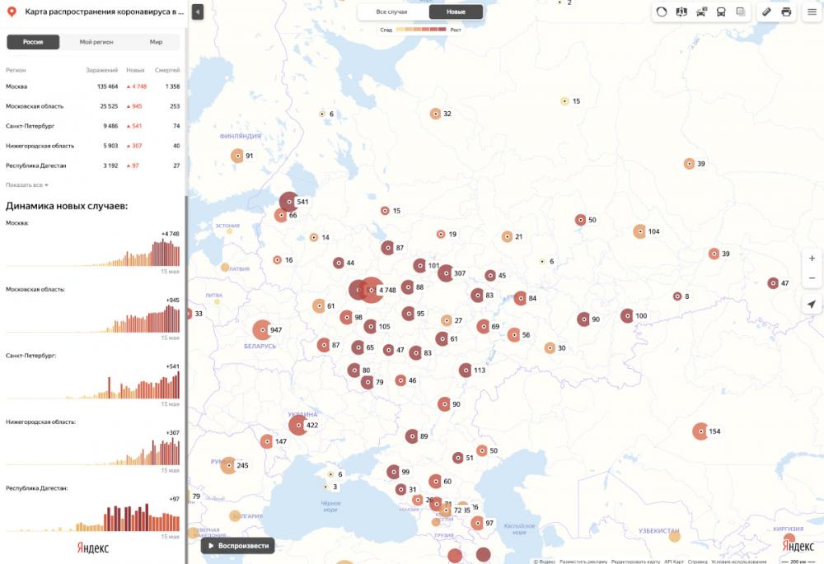Show road traffic with the car icon

point(701,12)
